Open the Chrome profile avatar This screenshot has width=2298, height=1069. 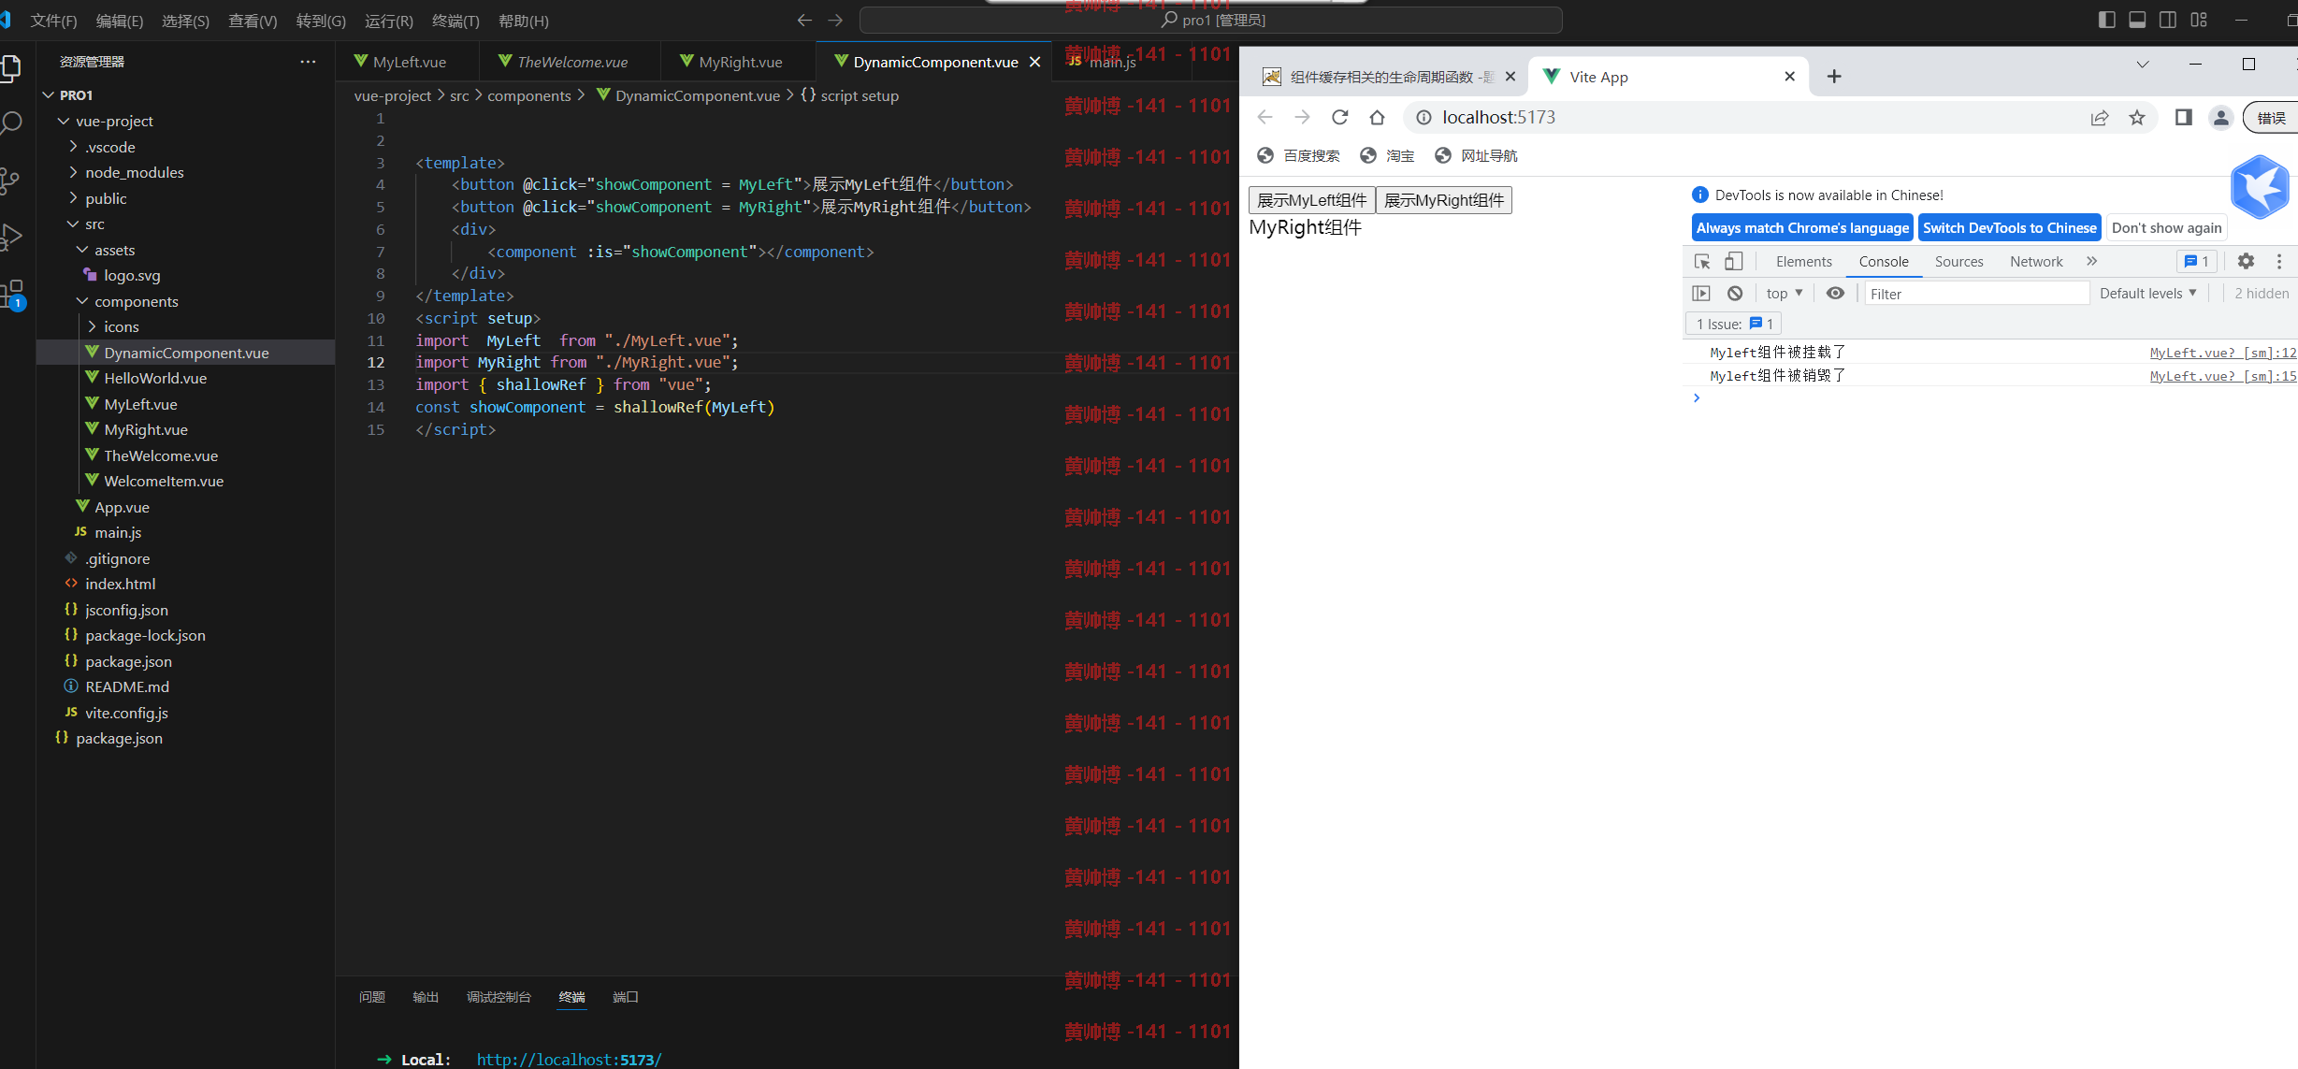[2221, 117]
